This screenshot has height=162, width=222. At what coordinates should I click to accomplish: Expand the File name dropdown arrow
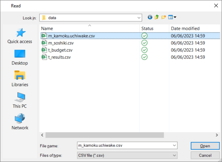point(174,146)
